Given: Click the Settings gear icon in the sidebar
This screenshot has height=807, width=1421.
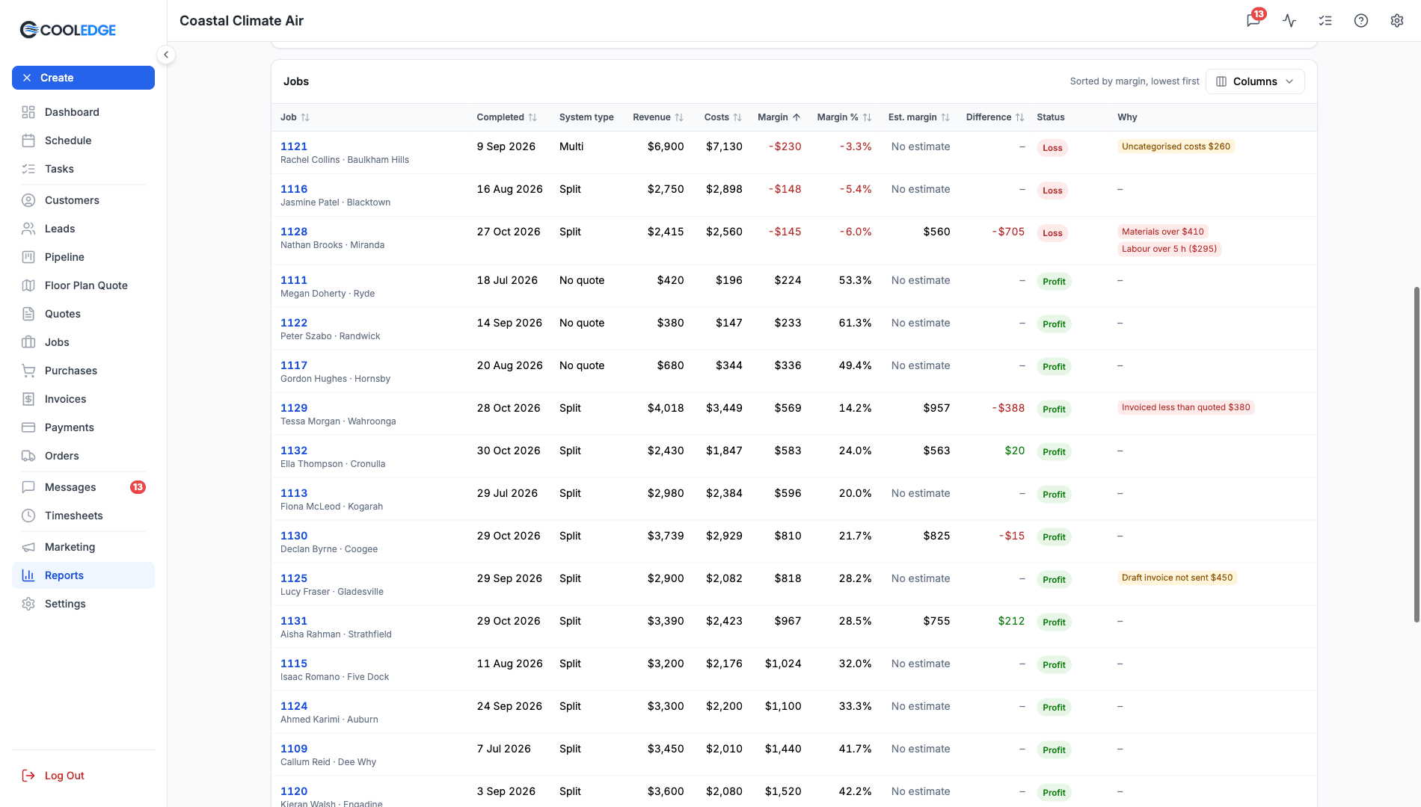Looking at the screenshot, I should pos(28,604).
